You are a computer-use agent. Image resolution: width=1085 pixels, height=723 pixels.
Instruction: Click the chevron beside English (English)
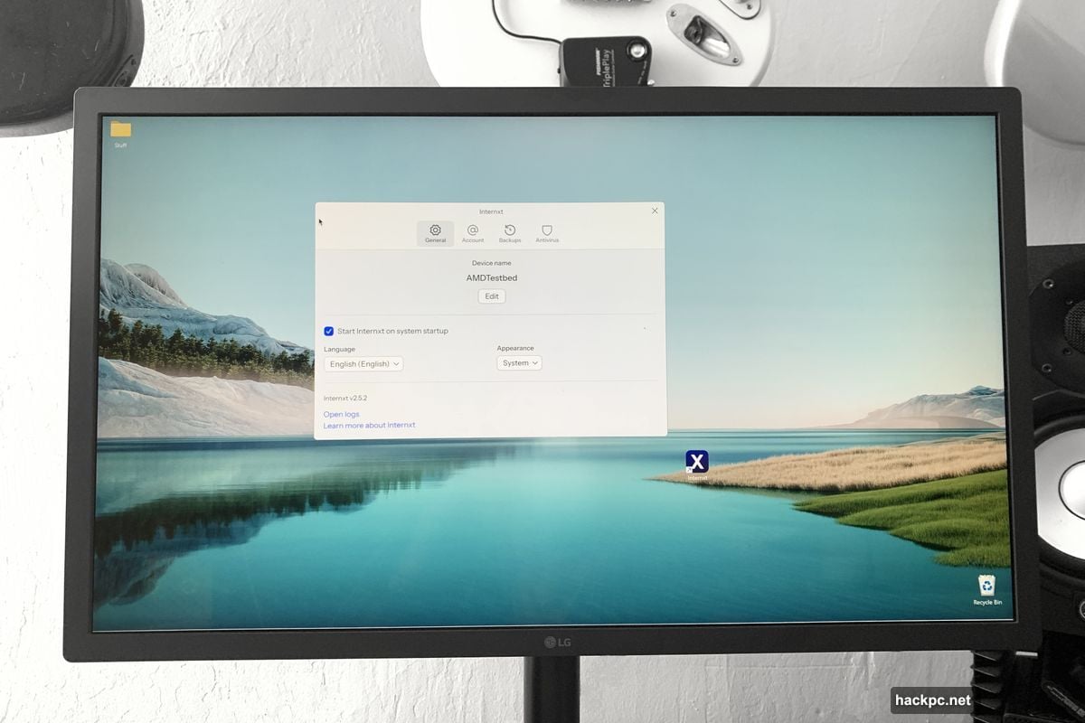[x=396, y=363]
